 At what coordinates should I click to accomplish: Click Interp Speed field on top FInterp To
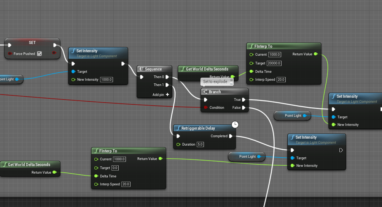pyautogui.click(x=281, y=80)
